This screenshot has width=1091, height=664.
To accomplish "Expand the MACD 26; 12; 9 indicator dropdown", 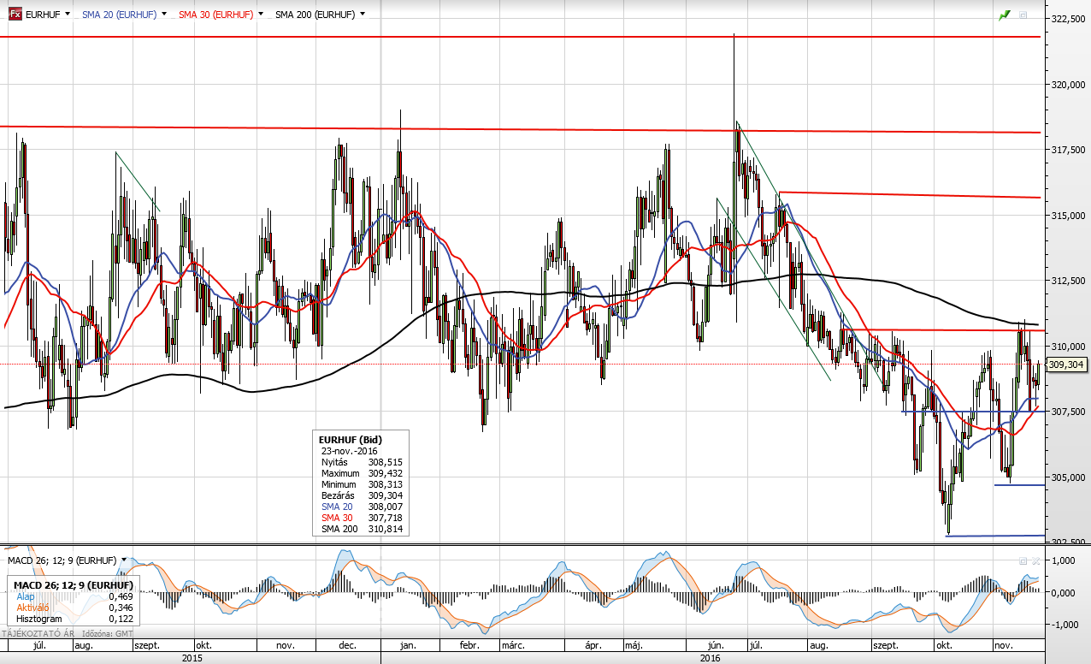I will coord(123,560).
